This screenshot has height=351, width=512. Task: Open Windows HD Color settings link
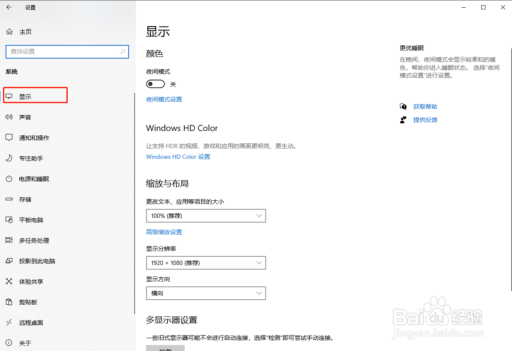pyautogui.click(x=178, y=157)
